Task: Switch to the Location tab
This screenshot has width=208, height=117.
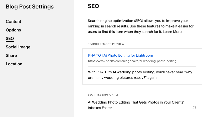Action: pyautogui.click(x=14, y=64)
